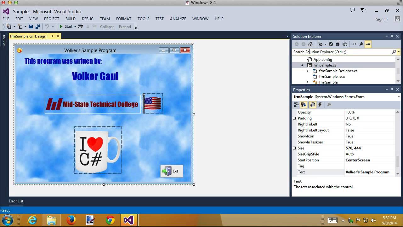The width and height of the screenshot is (403, 227).
Task: Click the feedback speech bubble icon
Action: 352,10
